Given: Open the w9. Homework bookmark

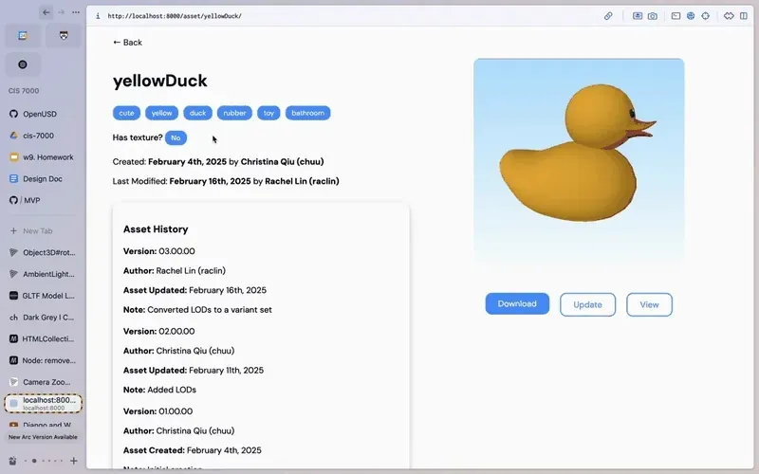Looking at the screenshot, I should [43, 157].
